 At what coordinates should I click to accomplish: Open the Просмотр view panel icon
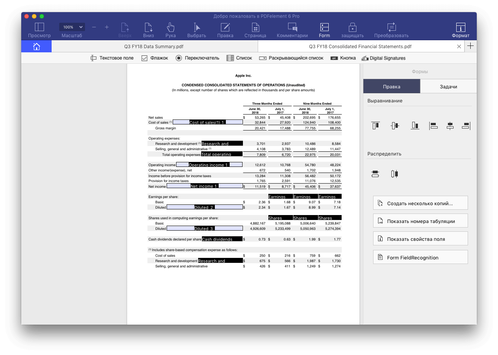point(39,30)
